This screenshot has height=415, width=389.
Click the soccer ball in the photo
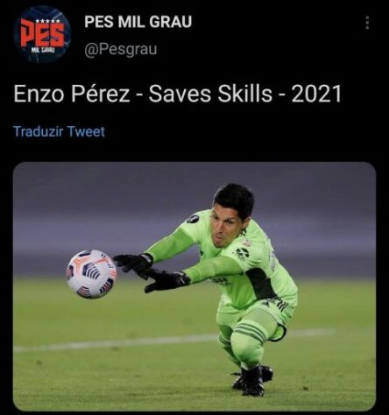(x=91, y=274)
